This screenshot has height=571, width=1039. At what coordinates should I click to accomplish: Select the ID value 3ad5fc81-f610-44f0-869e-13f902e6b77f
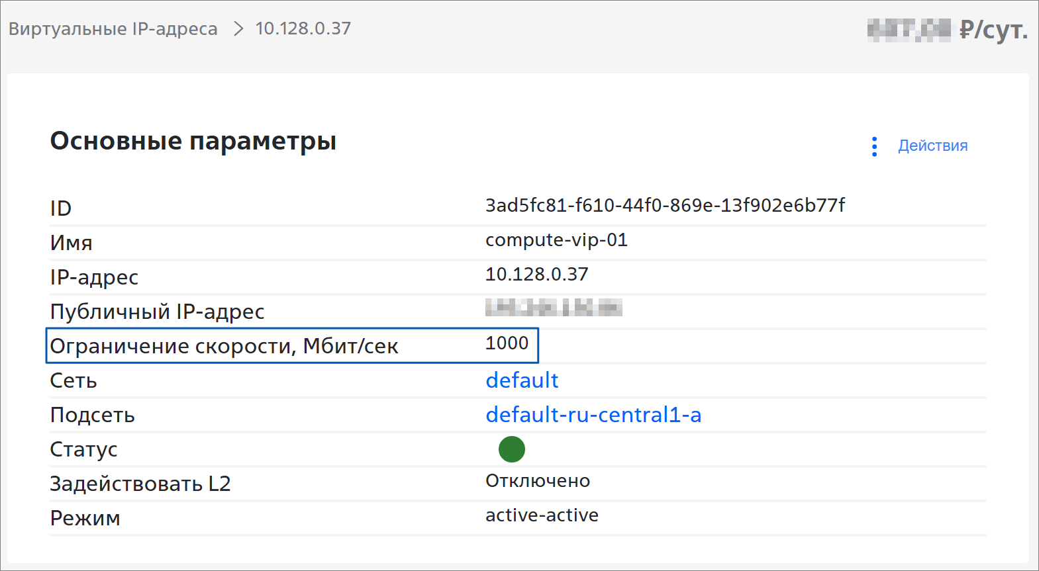(665, 206)
